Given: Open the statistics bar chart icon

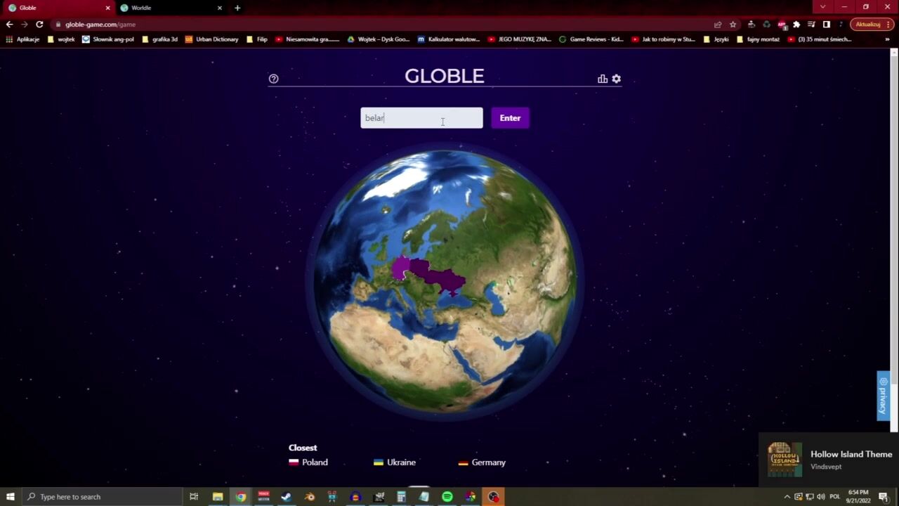Looking at the screenshot, I should (x=602, y=79).
